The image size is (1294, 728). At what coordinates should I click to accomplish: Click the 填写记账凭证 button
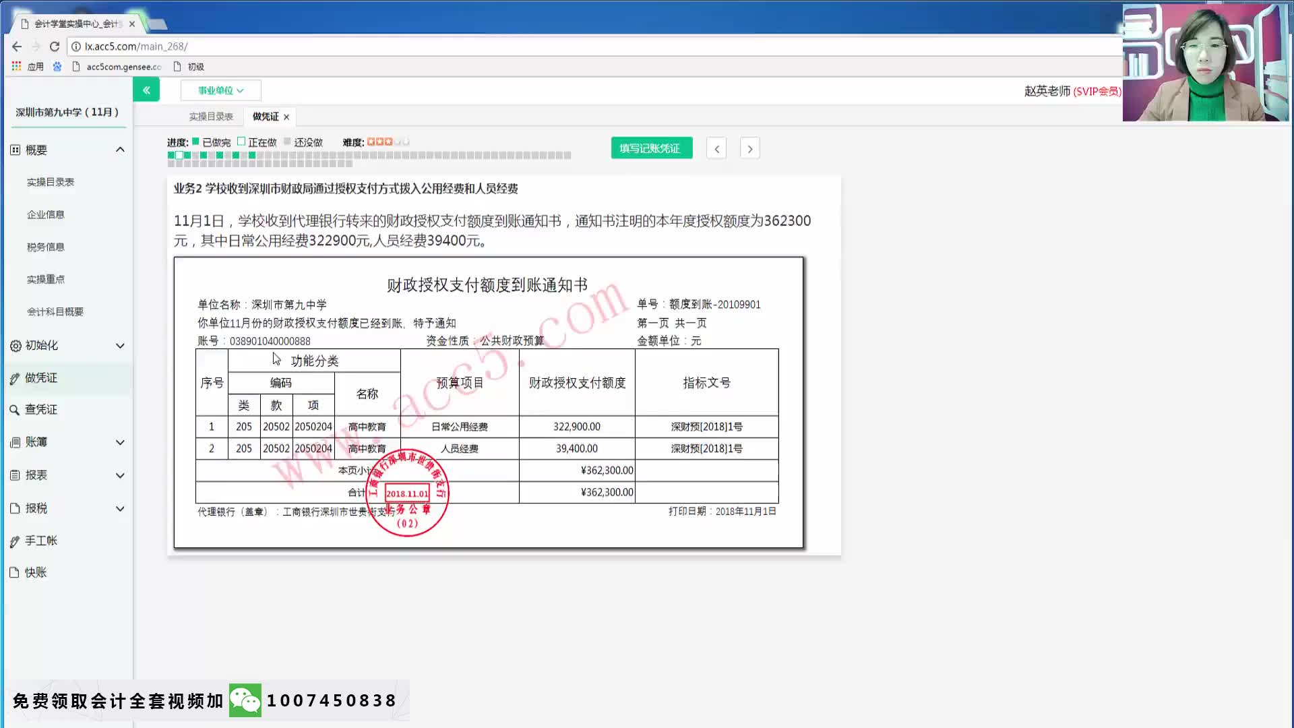pos(651,147)
